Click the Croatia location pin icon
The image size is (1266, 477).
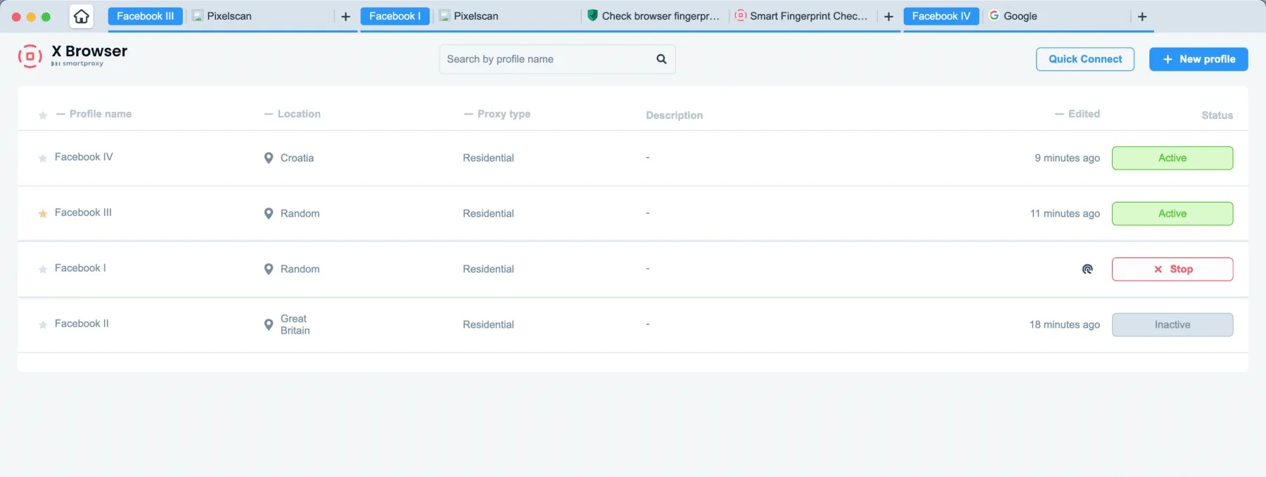pyautogui.click(x=268, y=158)
